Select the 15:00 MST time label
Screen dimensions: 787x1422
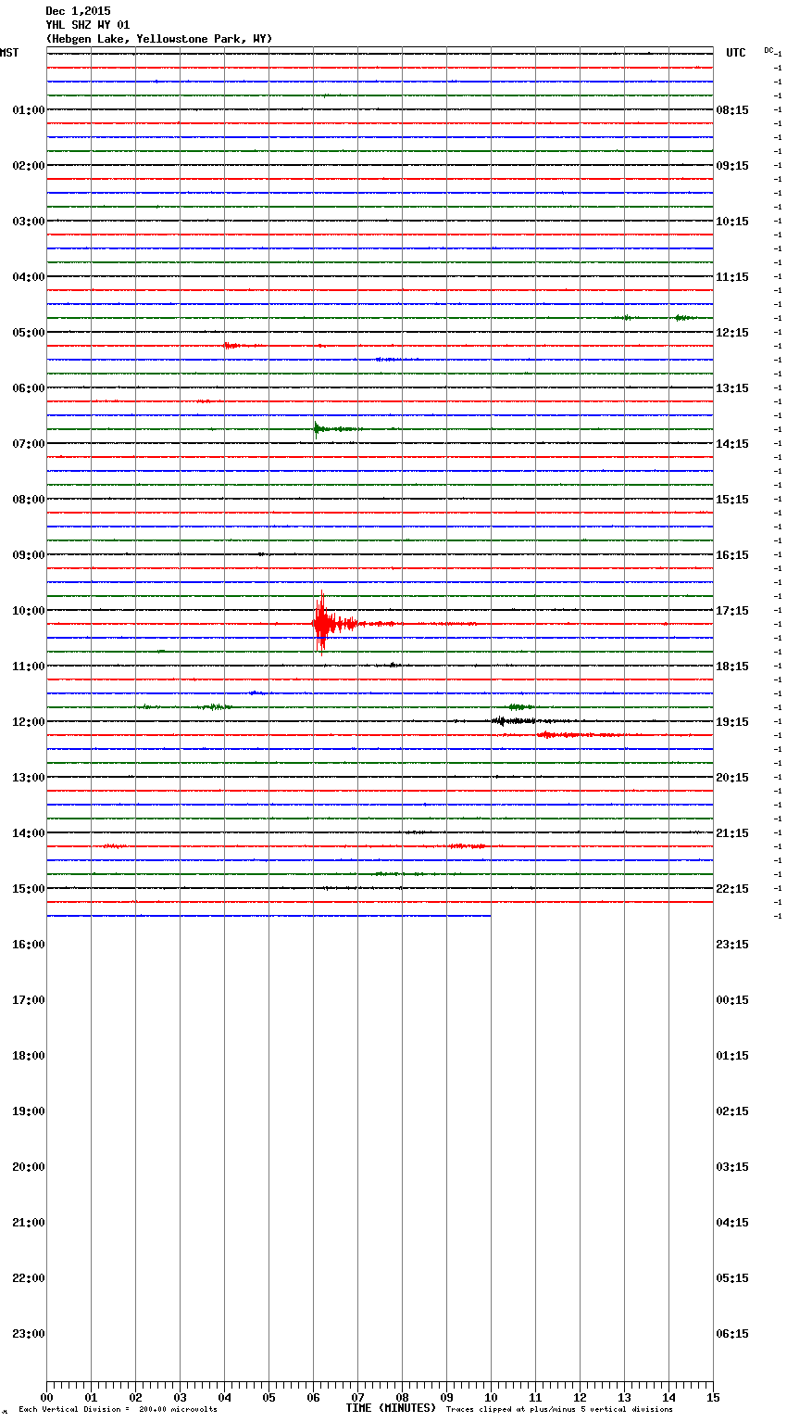click(x=29, y=889)
